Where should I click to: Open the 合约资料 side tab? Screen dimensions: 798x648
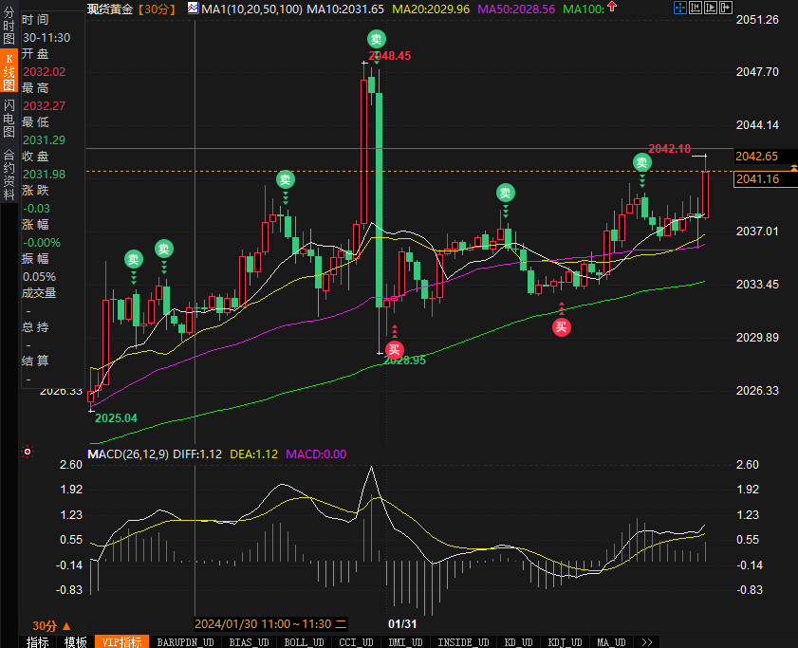click(x=9, y=168)
